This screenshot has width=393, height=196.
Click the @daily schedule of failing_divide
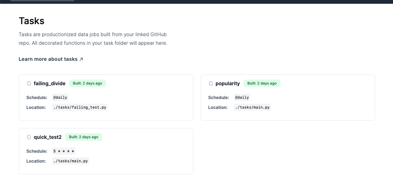(60, 98)
